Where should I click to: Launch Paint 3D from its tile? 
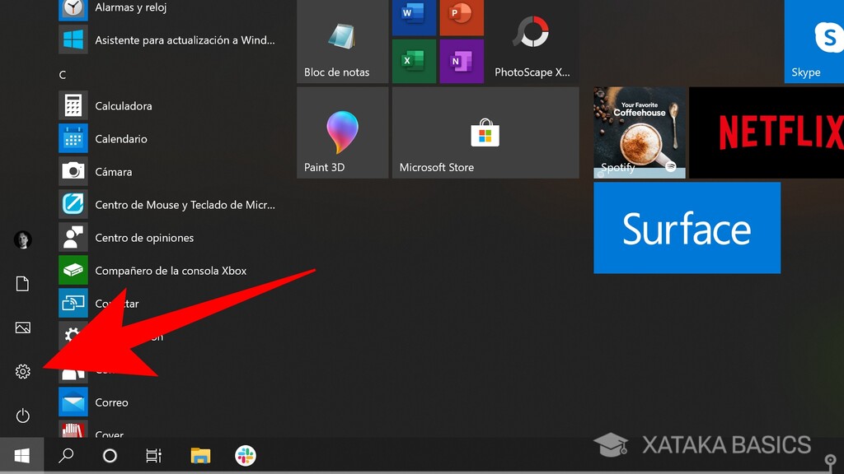tap(341, 132)
